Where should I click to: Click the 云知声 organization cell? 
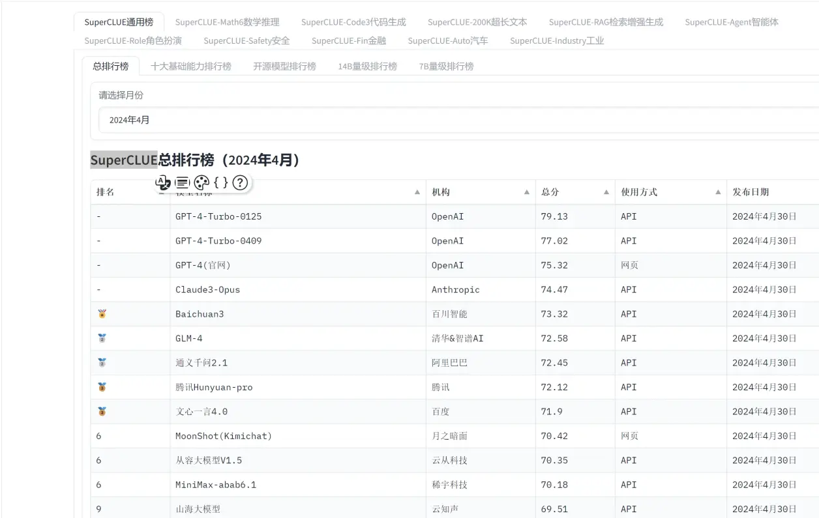coord(481,509)
